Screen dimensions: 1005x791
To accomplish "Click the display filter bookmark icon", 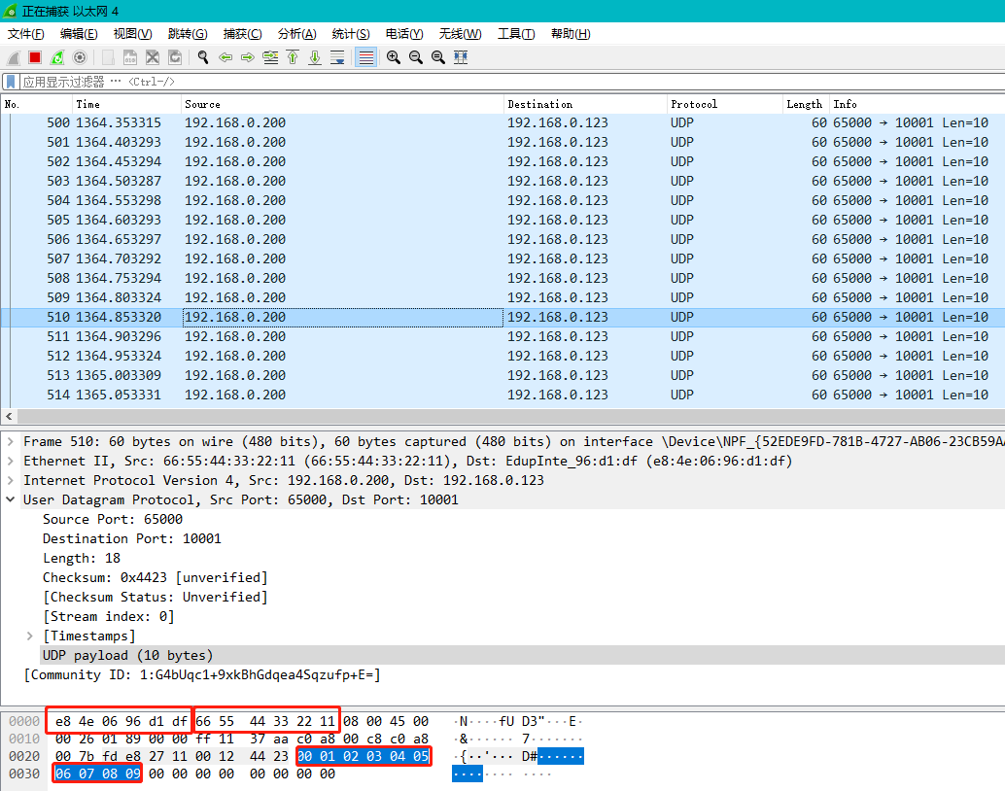I will coord(11,82).
